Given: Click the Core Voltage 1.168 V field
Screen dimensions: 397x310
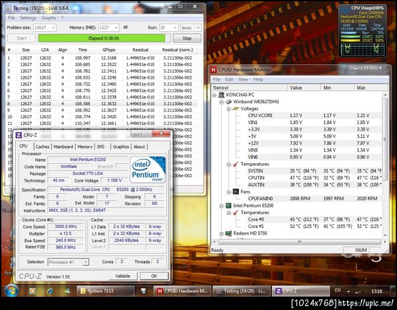Looking at the screenshot, I should [x=114, y=180].
